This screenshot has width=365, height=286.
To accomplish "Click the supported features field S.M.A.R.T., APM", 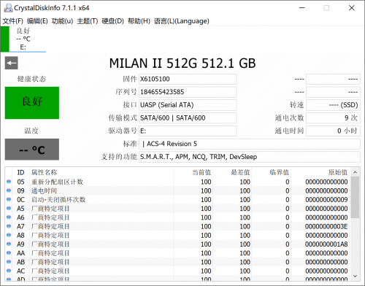I will point(250,157).
